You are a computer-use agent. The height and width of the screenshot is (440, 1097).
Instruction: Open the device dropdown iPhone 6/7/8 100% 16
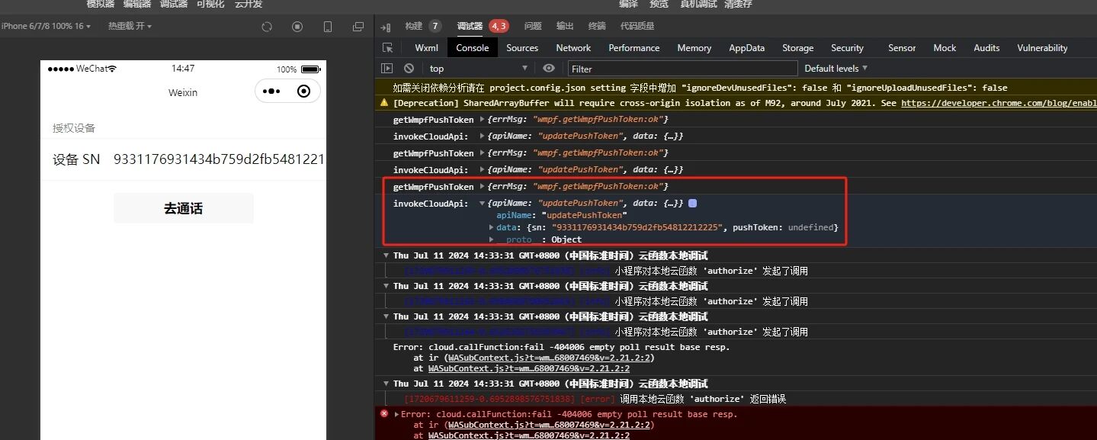click(46, 26)
